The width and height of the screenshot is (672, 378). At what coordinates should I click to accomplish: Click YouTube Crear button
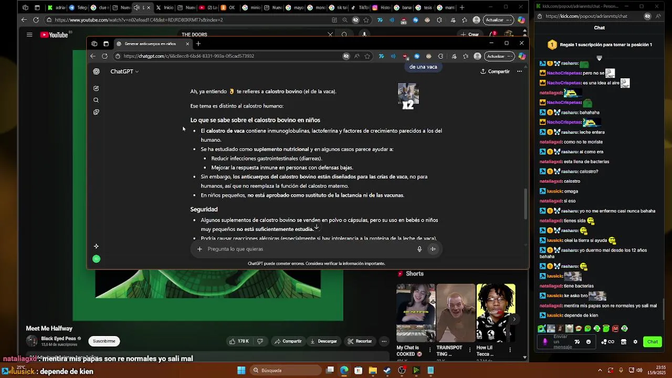click(x=470, y=35)
